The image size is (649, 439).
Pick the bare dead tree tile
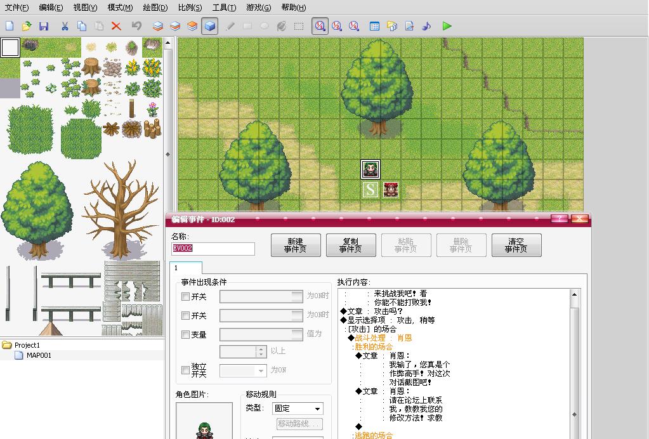click(121, 209)
